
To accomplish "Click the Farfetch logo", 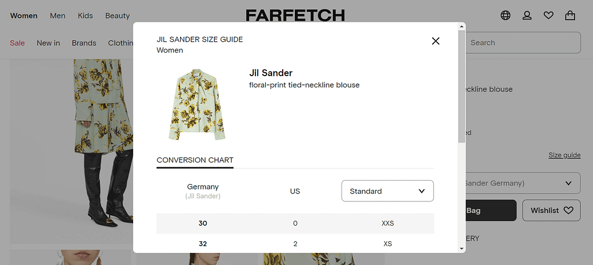I will point(295,15).
